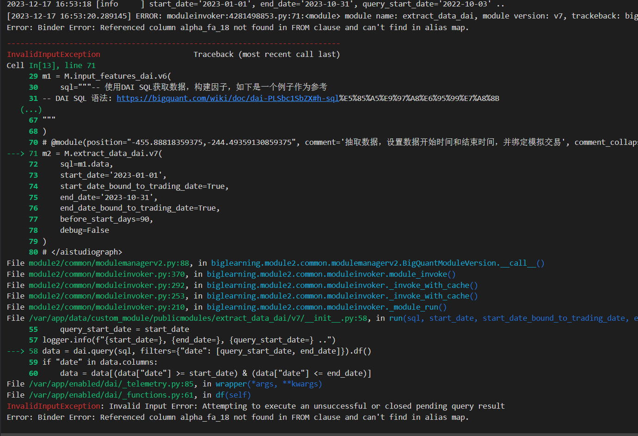This screenshot has height=436, width=638.
Task: Open moduleinvoker.py:210 file link
Action: click(106, 307)
